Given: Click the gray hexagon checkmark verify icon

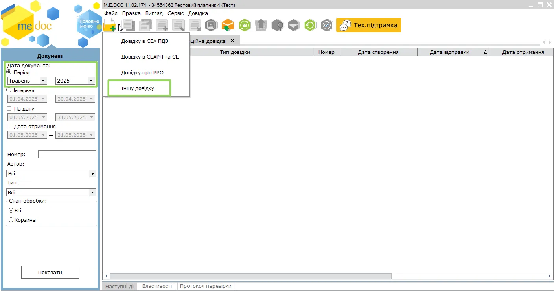Looking at the screenshot, I should pyautogui.click(x=327, y=26).
